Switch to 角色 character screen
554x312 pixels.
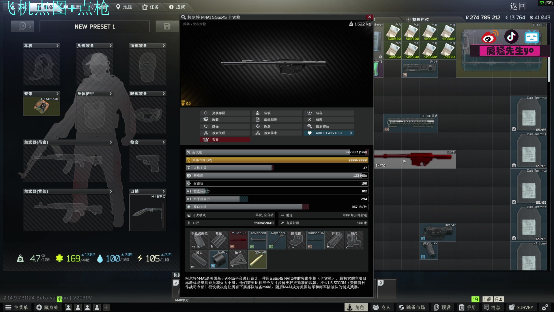(x=356, y=307)
